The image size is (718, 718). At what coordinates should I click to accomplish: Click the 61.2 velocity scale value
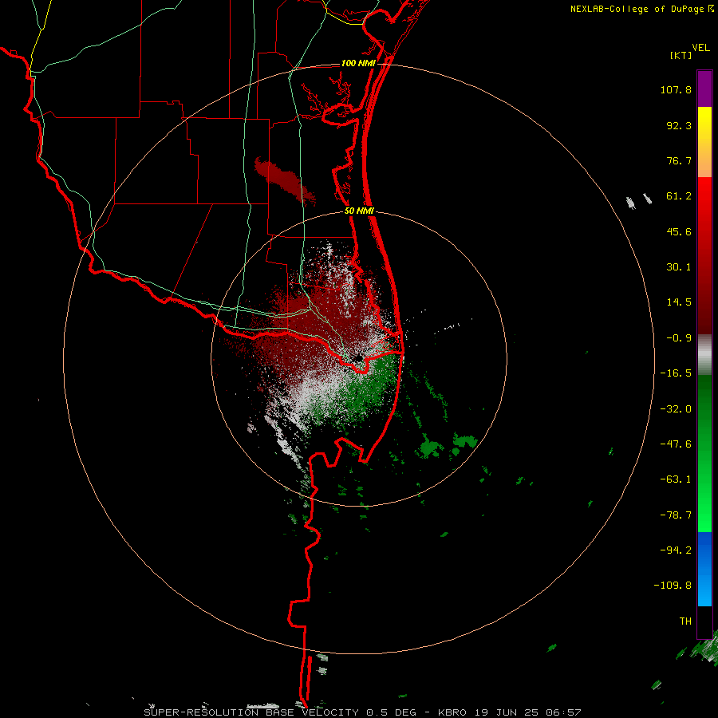point(679,196)
